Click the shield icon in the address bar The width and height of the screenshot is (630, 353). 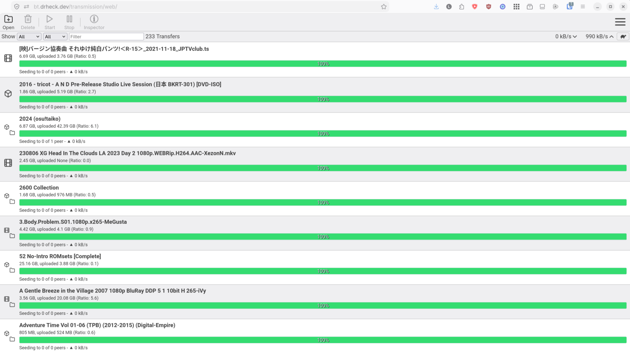[16, 7]
